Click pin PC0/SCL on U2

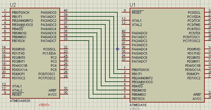tap(50, 49)
